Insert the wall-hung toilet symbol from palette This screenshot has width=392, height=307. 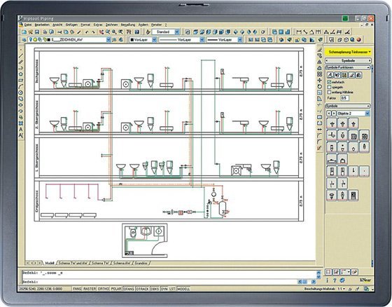pos(332,136)
